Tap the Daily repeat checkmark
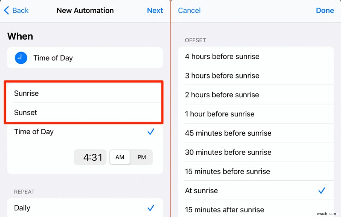Image resolution: width=341 pixels, height=217 pixels. coord(150,208)
